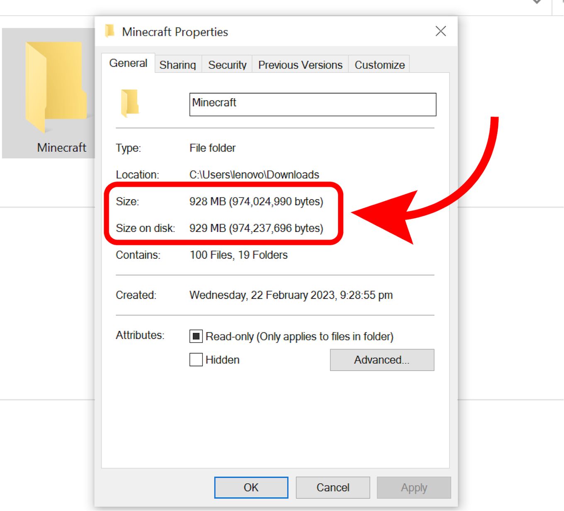564x511 pixels.
Task: Click the location path C:\Users\lenovo\Downloads
Action: (x=254, y=175)
